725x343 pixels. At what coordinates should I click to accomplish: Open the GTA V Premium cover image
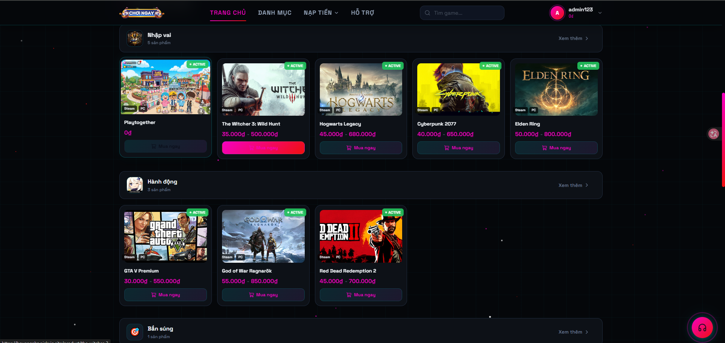click(165, 236)
